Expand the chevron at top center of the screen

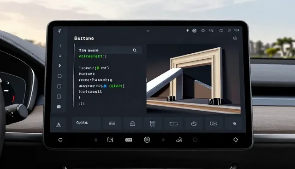pyautogui.click(x=148, y=31)
